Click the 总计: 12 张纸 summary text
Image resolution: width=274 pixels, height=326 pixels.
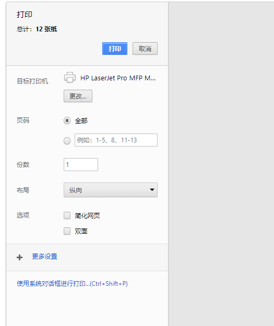point(37,29)
